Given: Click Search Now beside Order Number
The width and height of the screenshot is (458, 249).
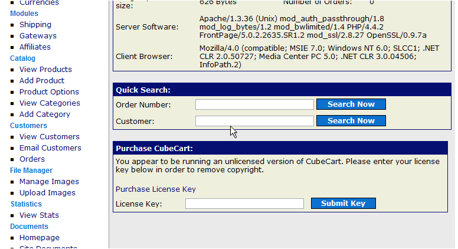Looking at the screenshot, I should click(x=351, y=104).
